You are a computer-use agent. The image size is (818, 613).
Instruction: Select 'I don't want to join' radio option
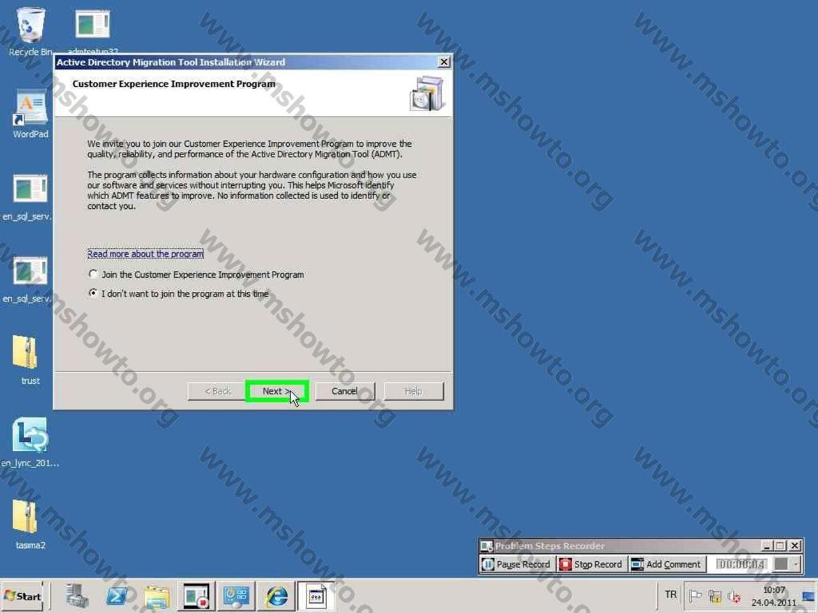pyautogui.click(x=179, y=294)
